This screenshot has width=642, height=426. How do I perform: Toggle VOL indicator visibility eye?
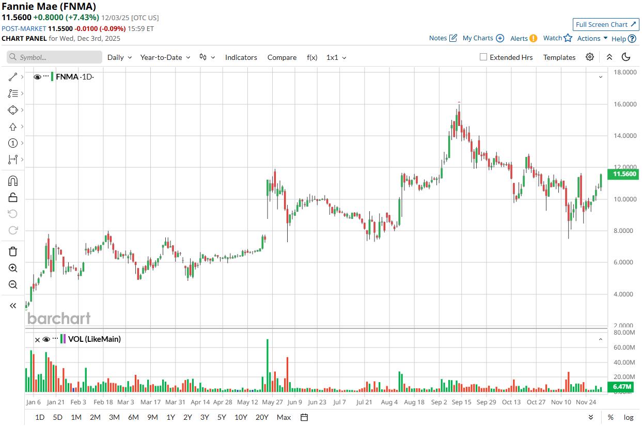(46, 339)
